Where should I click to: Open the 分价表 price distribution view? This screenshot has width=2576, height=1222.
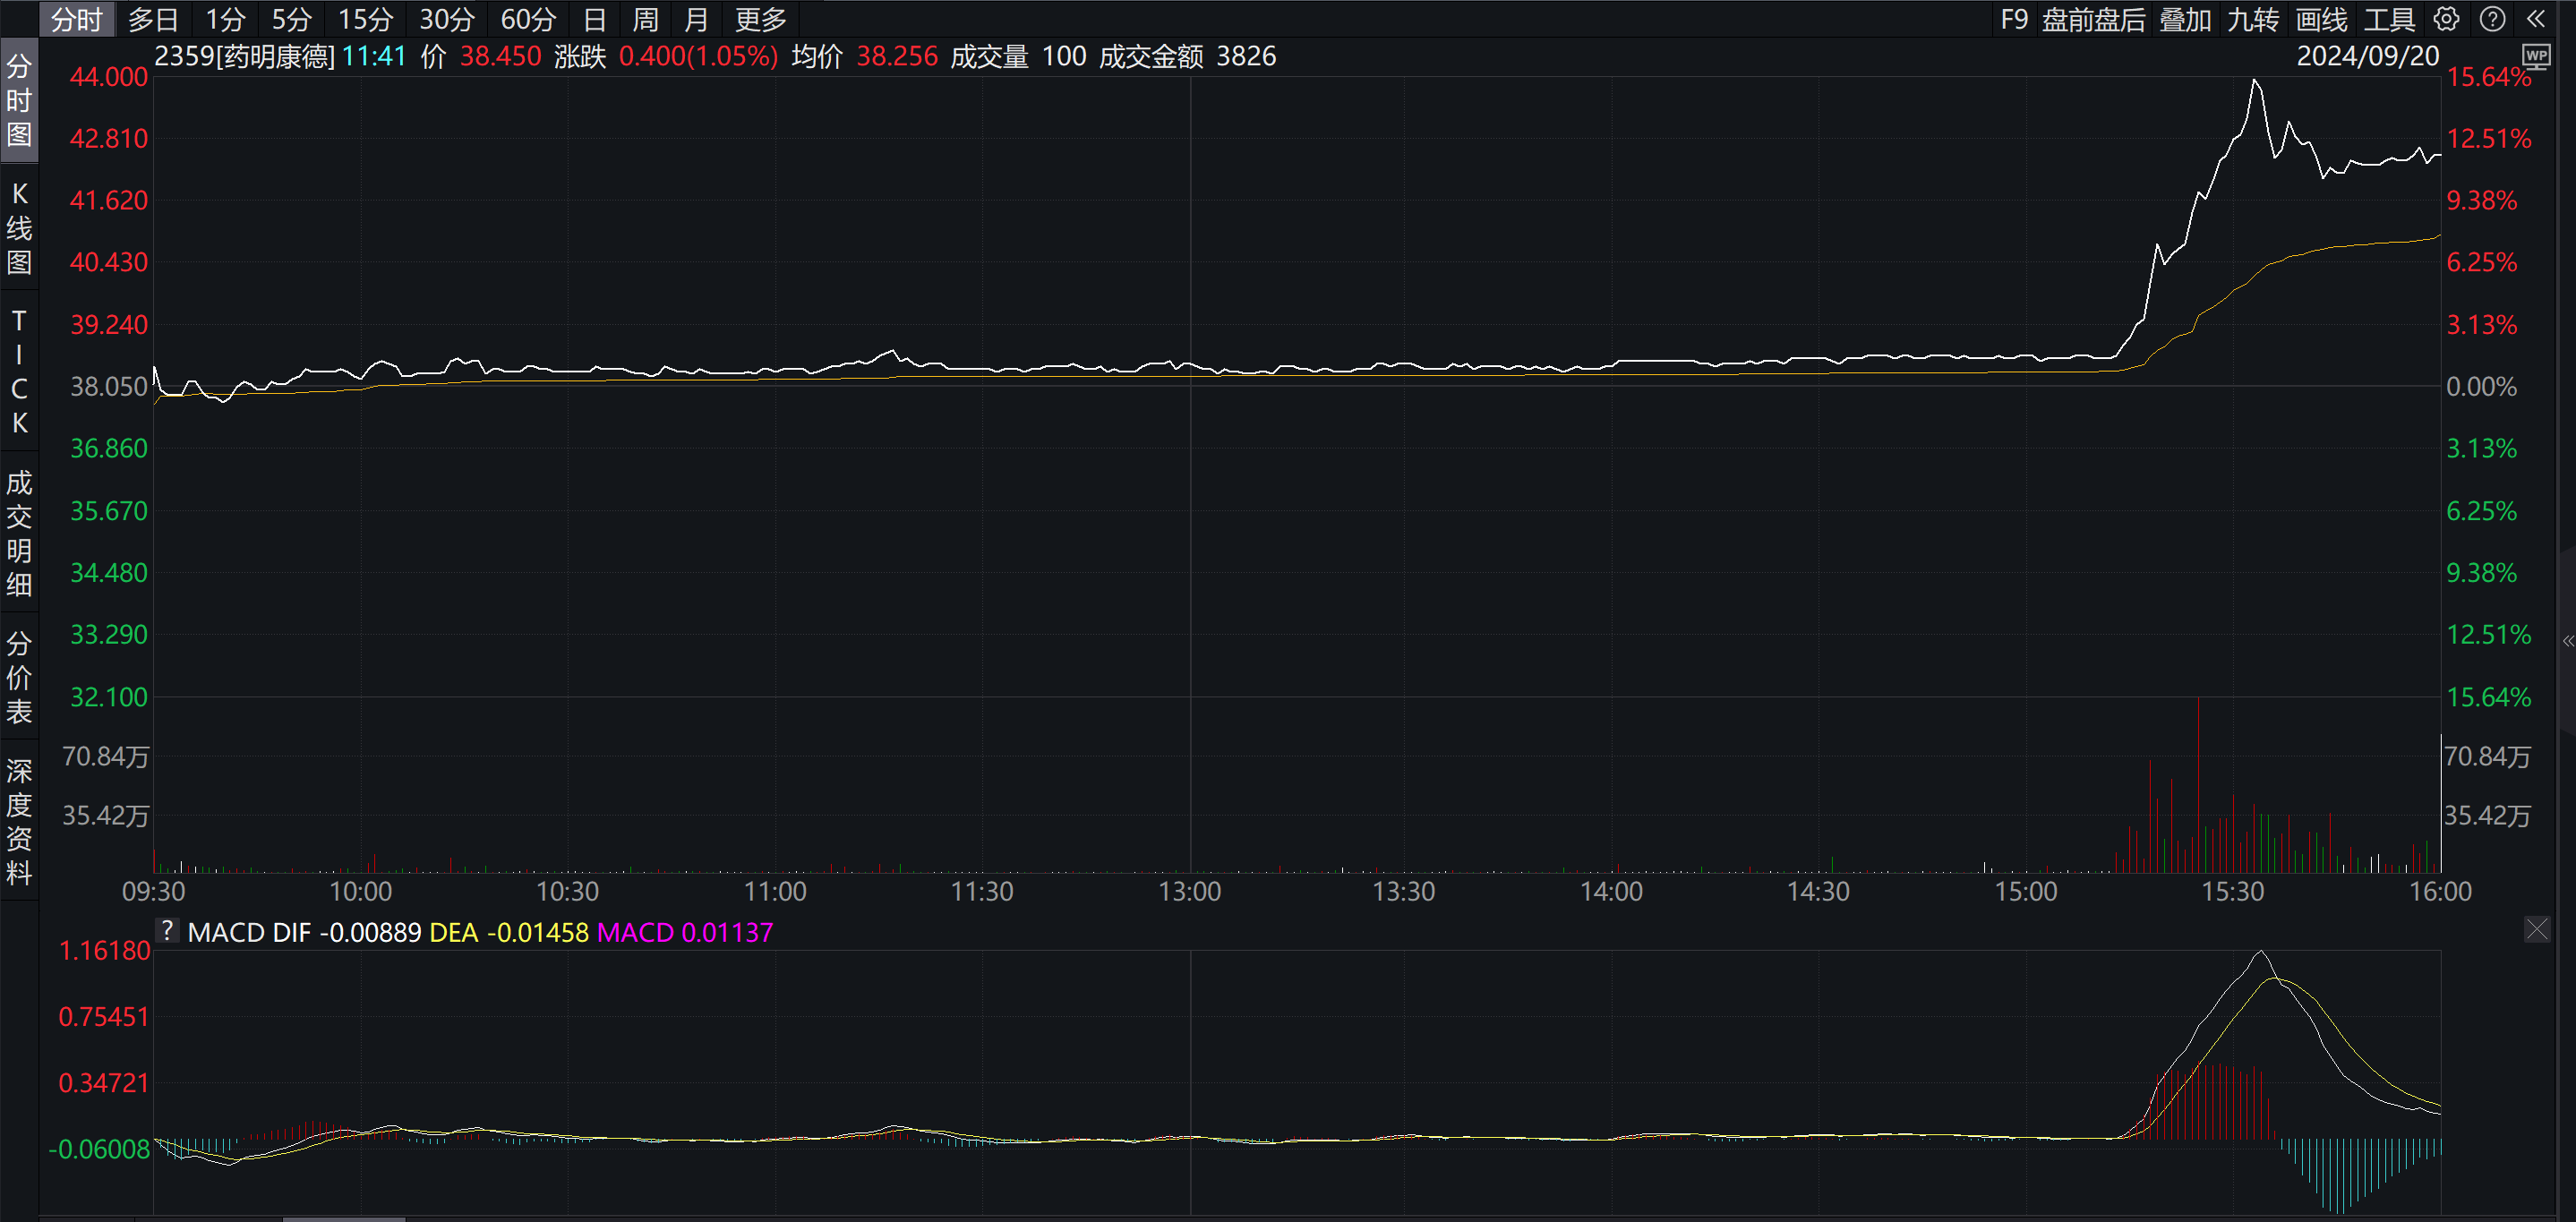coord(19,675)
